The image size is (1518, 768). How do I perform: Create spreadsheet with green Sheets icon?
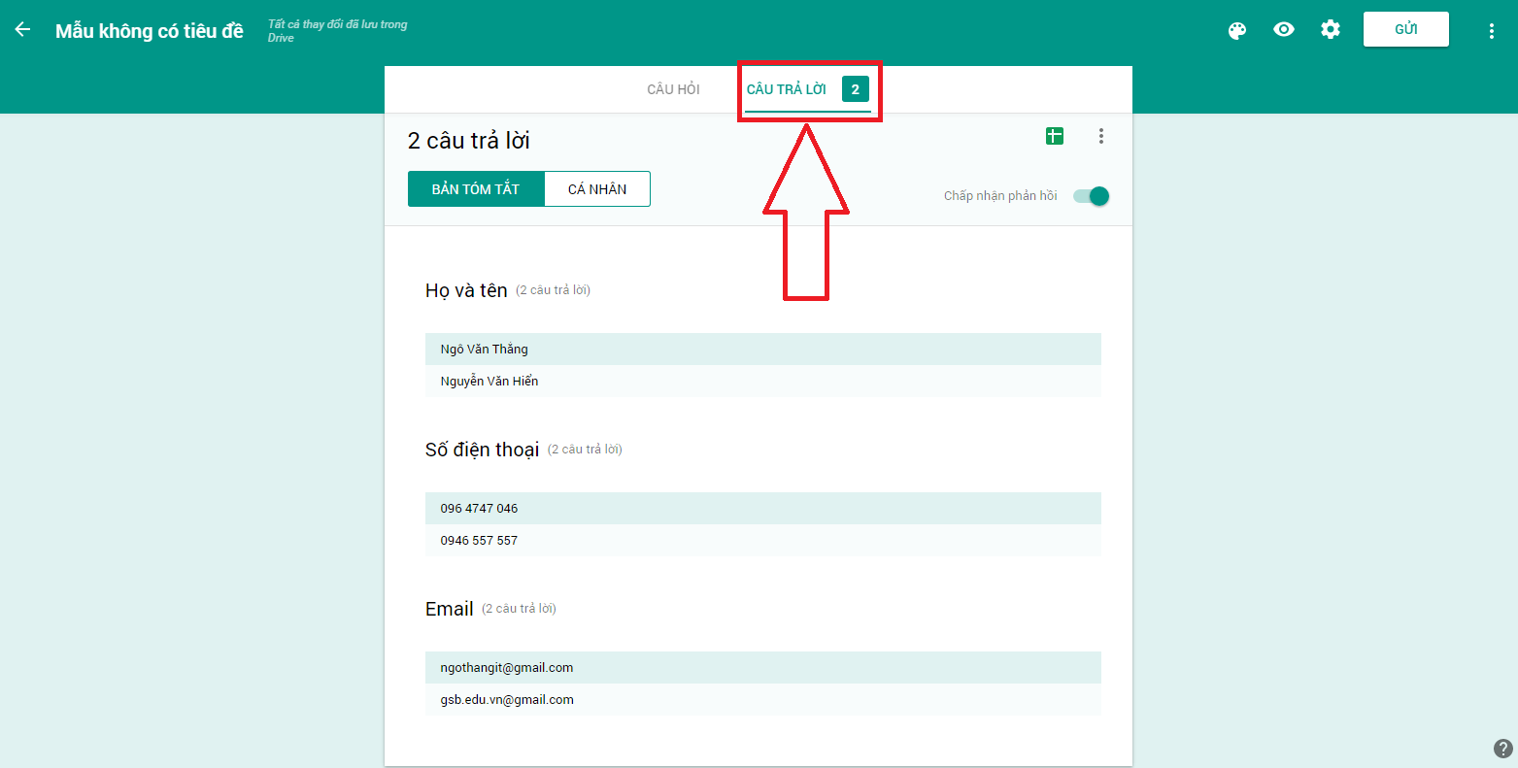[x=1055, y=136]
